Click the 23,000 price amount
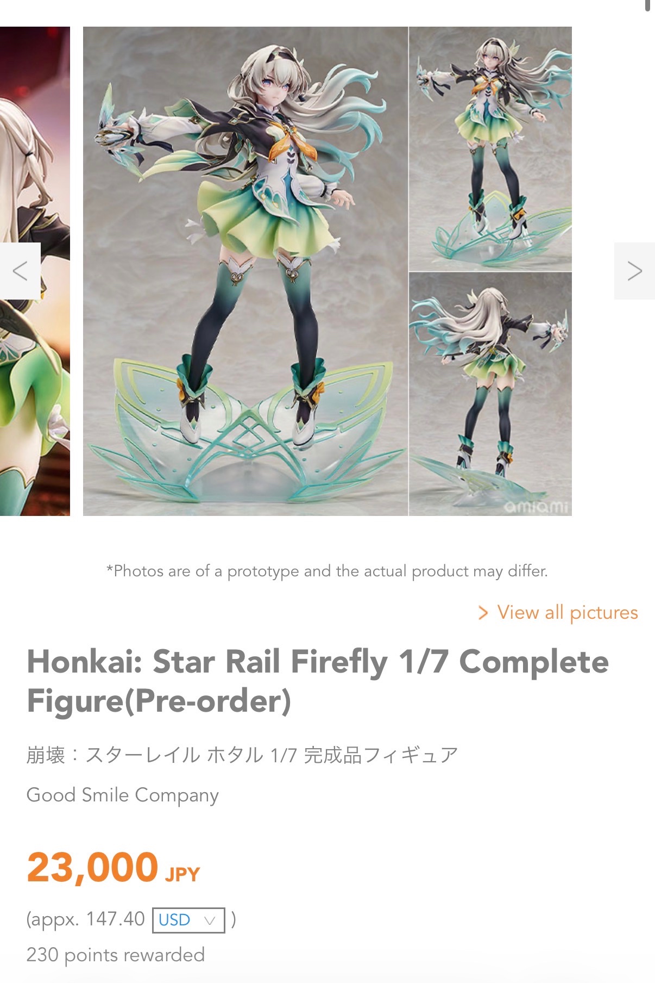 [92, 867]
